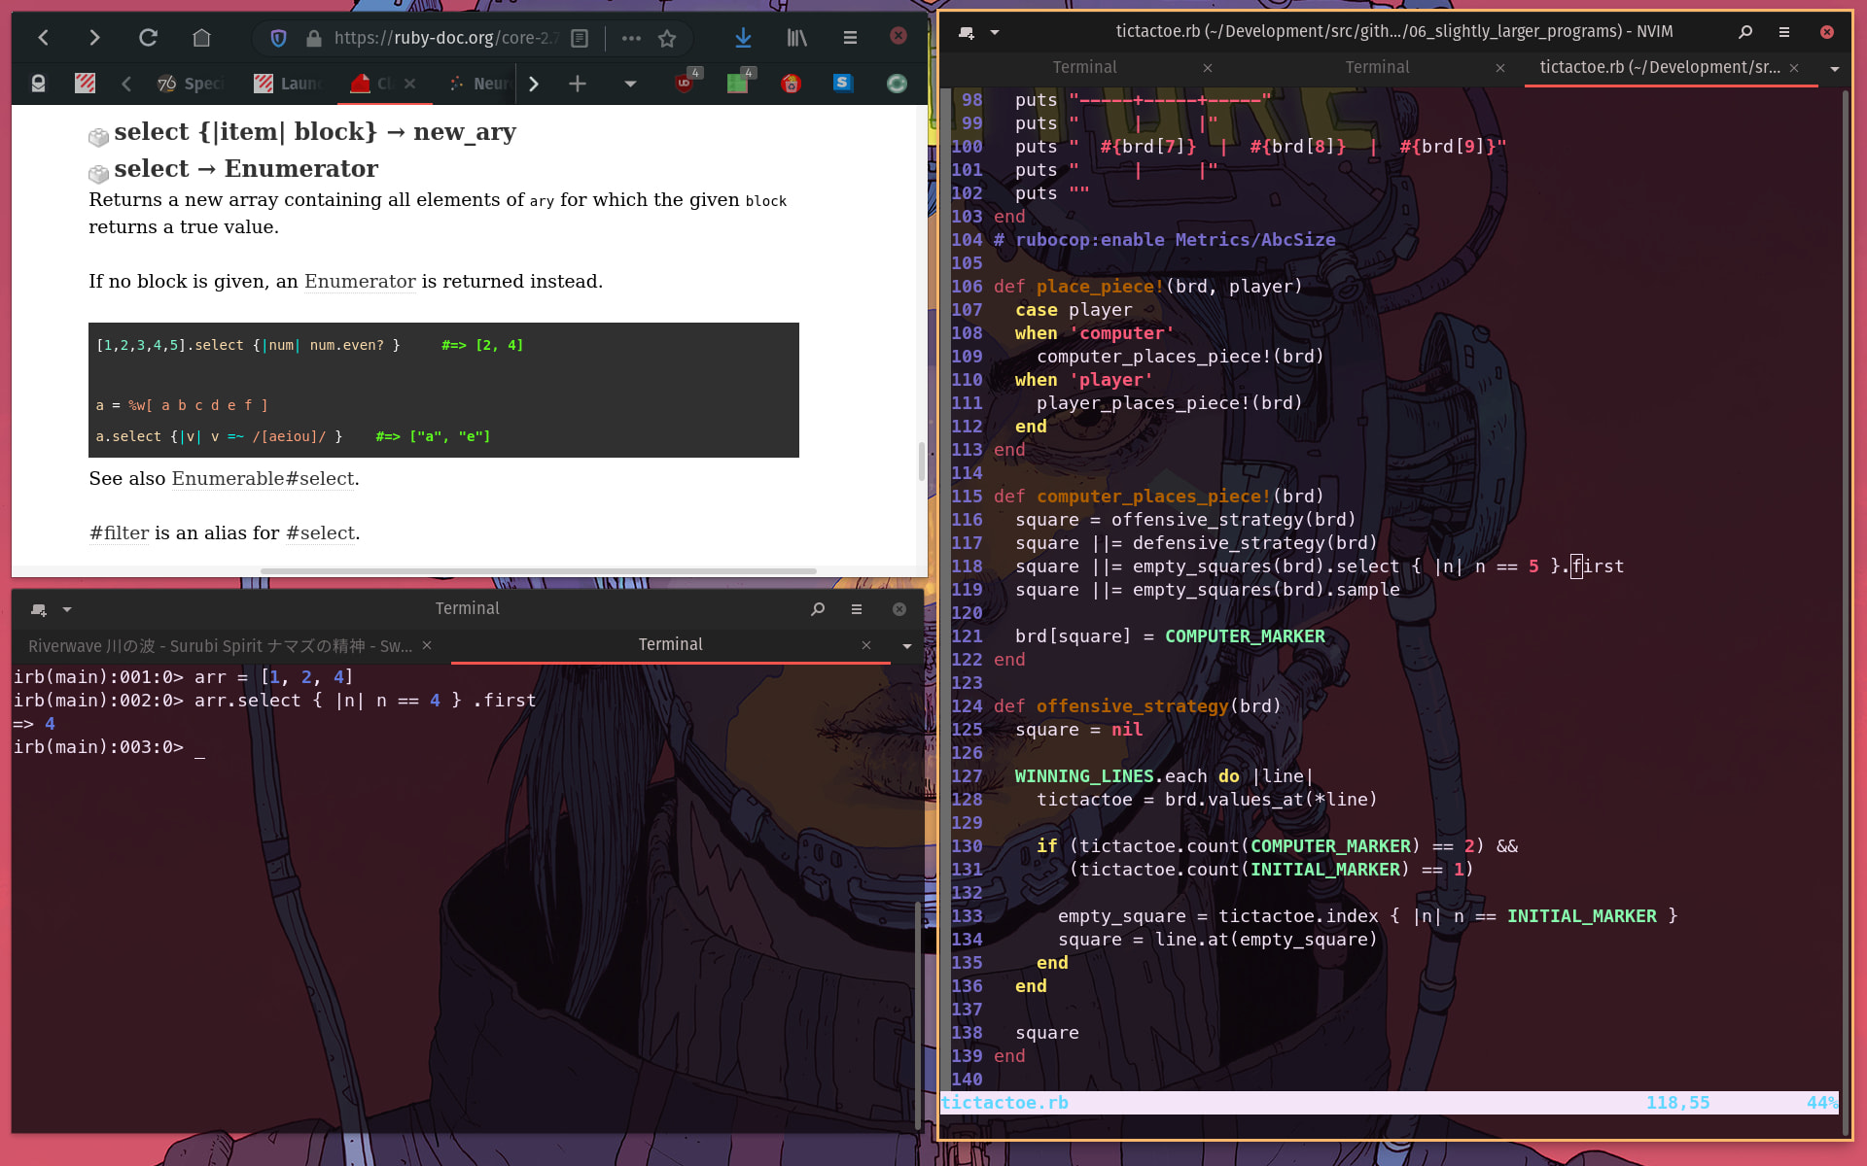The width and height of the screenshot is (1867, 1166).
Task: Open the new-terminal icon in the bottom Terminal window
Action: pyautogui.click(x=39, y=609)
